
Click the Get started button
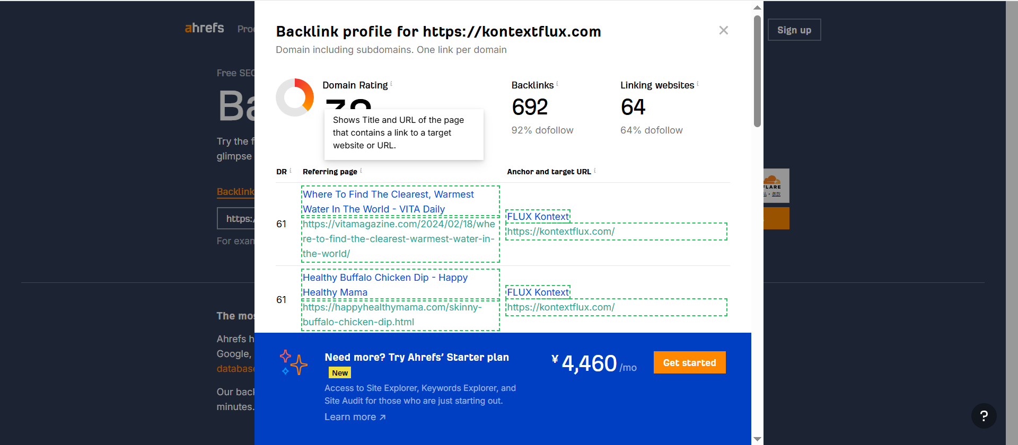click(689, 363)
